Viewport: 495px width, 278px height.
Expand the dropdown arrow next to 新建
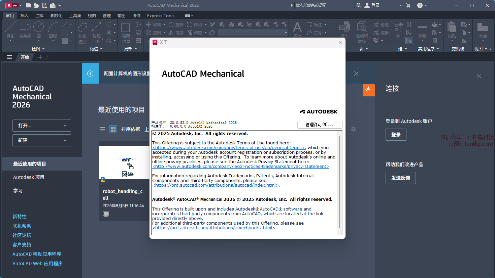point(65,140)
